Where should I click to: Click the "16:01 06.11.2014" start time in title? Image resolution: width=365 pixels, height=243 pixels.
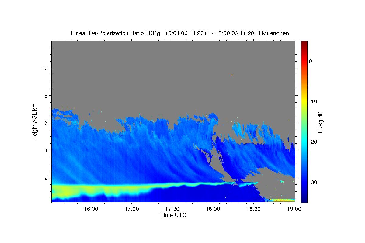[x=187, y=33]
